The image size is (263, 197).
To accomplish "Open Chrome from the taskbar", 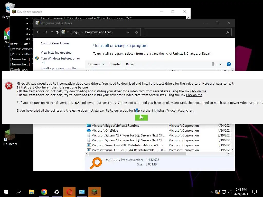I will 44,192.
